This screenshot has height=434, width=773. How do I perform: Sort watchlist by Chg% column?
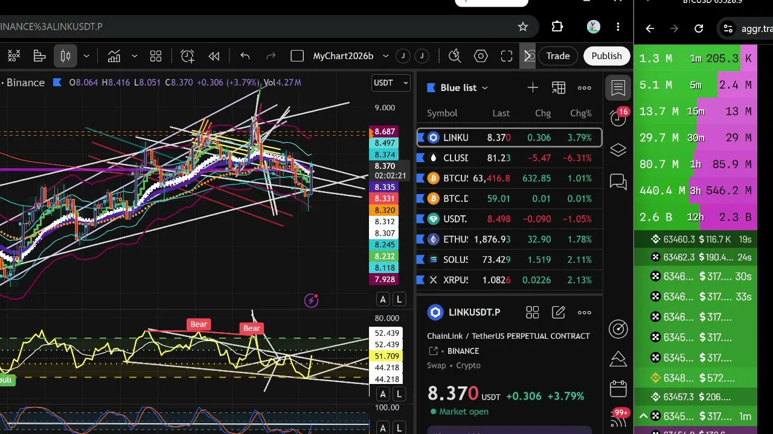581,113
